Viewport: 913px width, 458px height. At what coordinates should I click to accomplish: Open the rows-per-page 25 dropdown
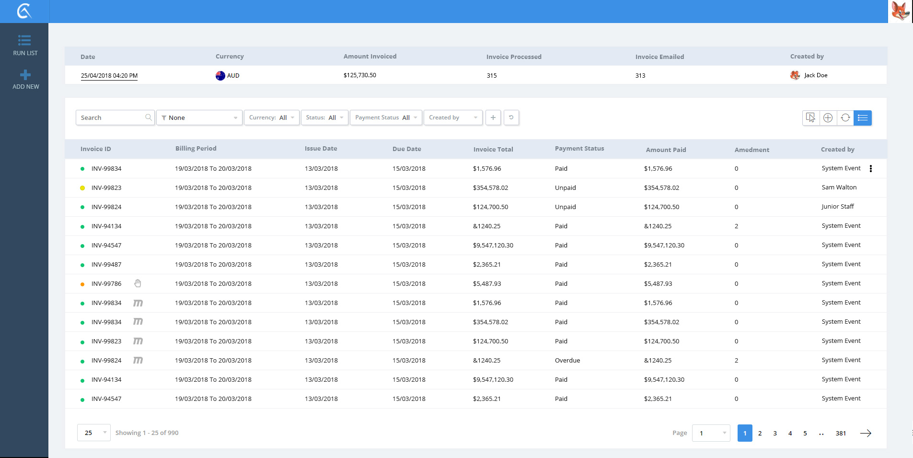pyautogui.click(x=94, y=433)
